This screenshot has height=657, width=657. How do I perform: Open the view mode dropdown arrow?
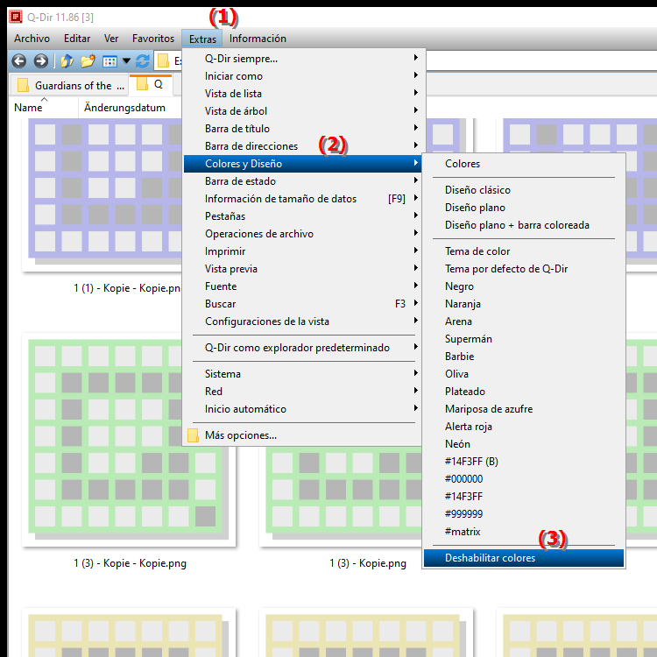(126, 61)
